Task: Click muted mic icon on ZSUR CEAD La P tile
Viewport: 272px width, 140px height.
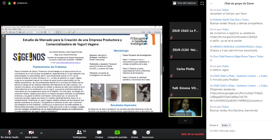Action: pyautogui.click(x=171, y=38)
